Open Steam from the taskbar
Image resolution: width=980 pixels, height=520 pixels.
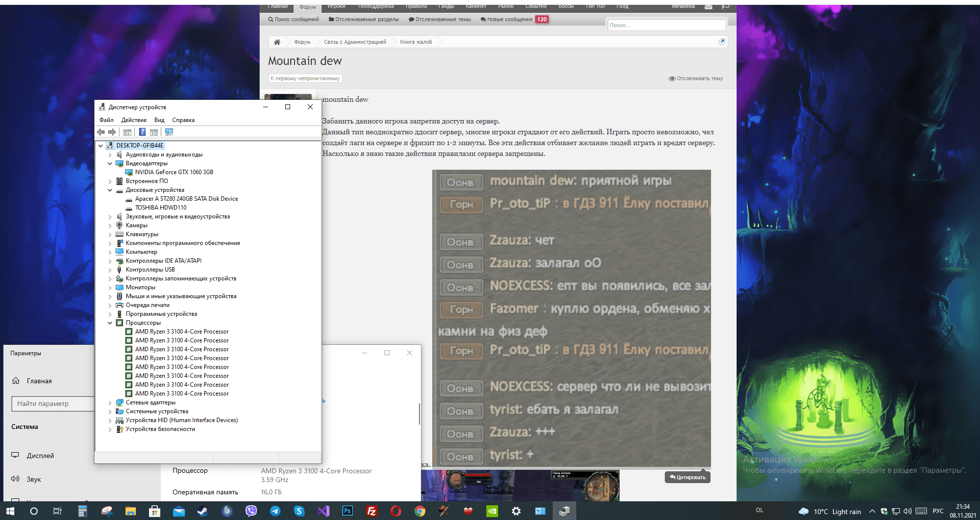pyautogui.click(x=203, y=511)
